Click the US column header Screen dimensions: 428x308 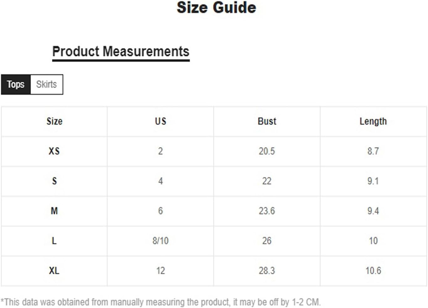161,121
